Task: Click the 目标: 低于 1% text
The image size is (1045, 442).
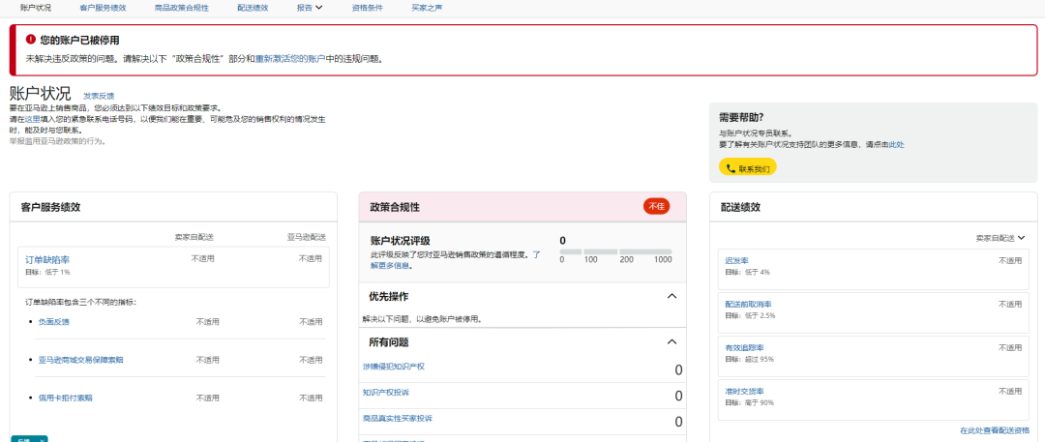Action: [48, 272]
